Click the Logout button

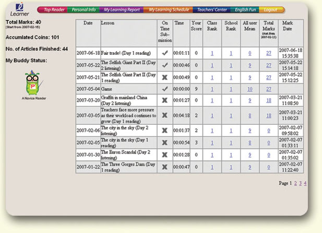[270, 10]
